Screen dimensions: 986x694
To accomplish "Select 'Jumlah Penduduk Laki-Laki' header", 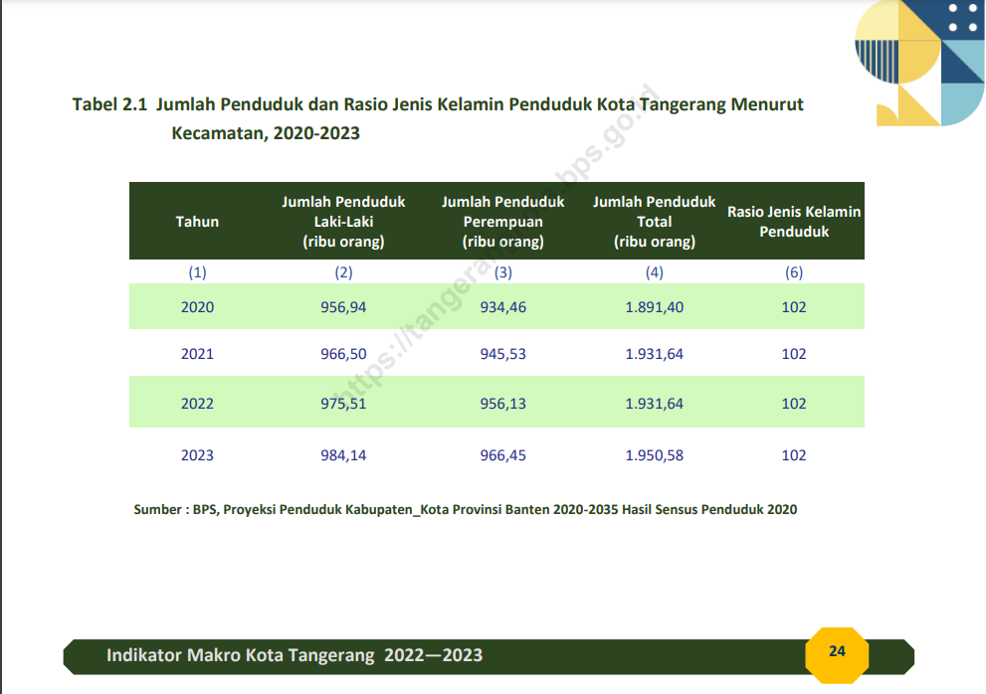I will [343, 222].
